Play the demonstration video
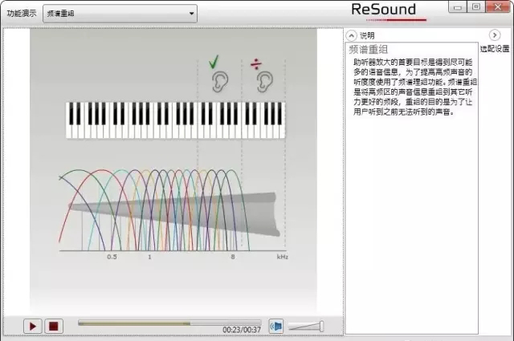 click(x=33, y=326)
